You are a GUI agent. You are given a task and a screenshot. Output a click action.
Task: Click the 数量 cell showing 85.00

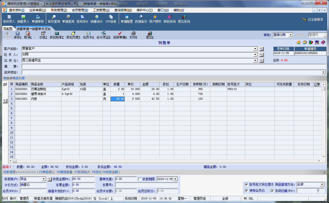click(117, 99)
